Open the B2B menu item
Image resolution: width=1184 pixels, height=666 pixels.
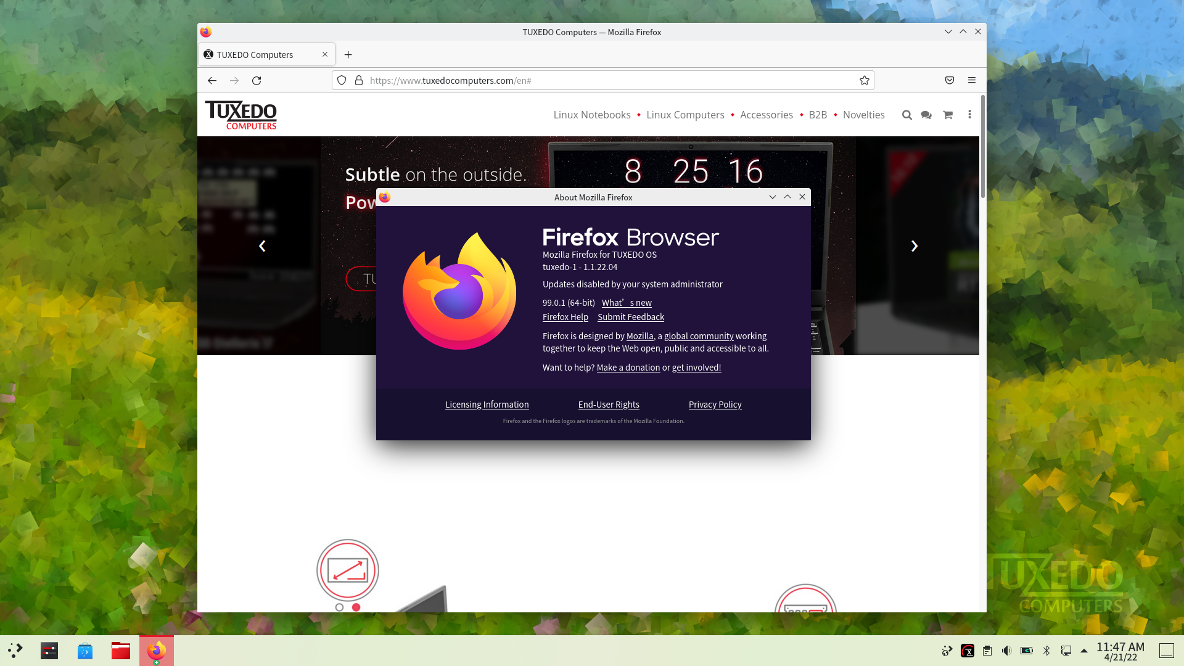pyautogui.click(x=818, y=115)
